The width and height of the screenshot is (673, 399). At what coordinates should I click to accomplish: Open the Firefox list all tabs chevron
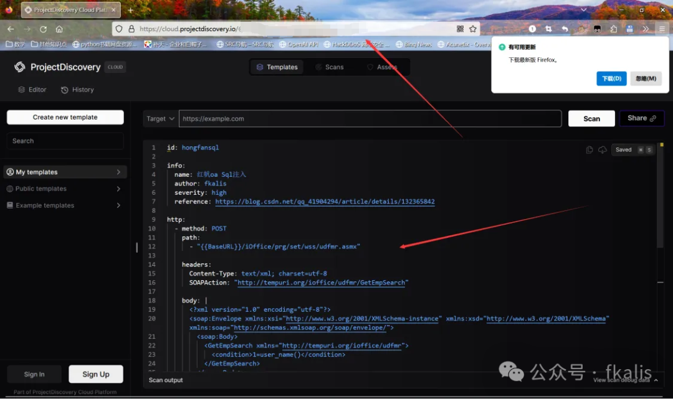(583, 9)
